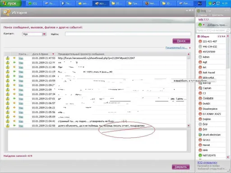The image size is (231, 173).
Task: Select the 10.01.2009 21:05:09 timestamp cell
Action: [x=43, y=117]
